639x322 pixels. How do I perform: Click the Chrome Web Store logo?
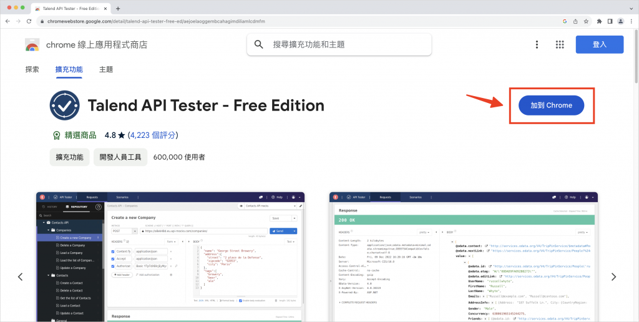pos(32,44)
